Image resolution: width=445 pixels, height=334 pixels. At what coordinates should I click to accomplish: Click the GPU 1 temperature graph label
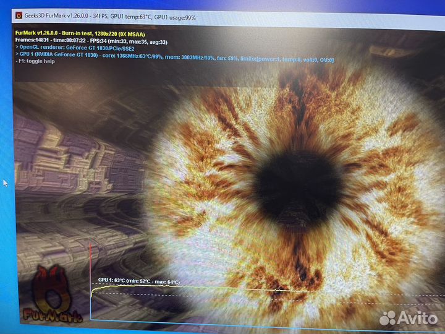138,281
